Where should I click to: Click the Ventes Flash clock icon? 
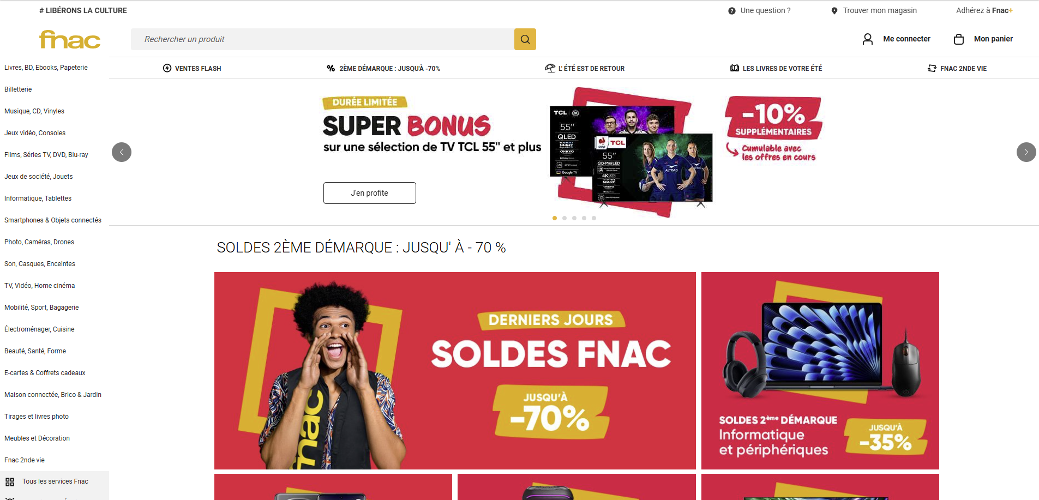point(167,68)
